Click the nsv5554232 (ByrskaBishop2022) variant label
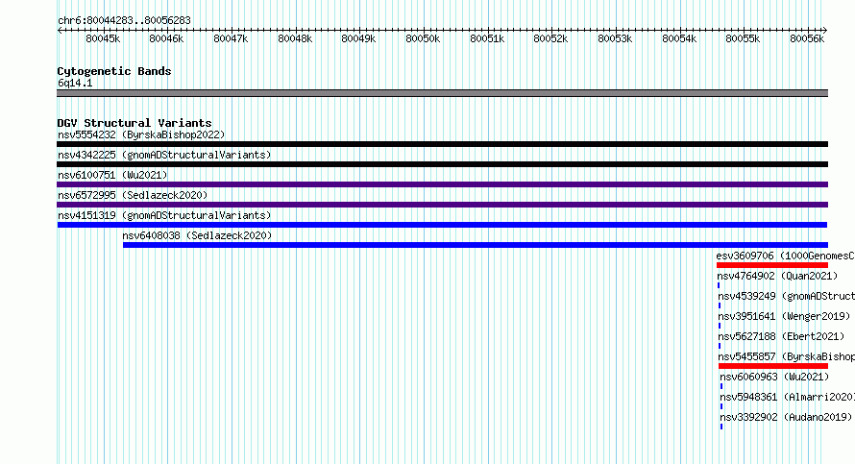This screenshot has width=855, height=464. click(141, 134)
